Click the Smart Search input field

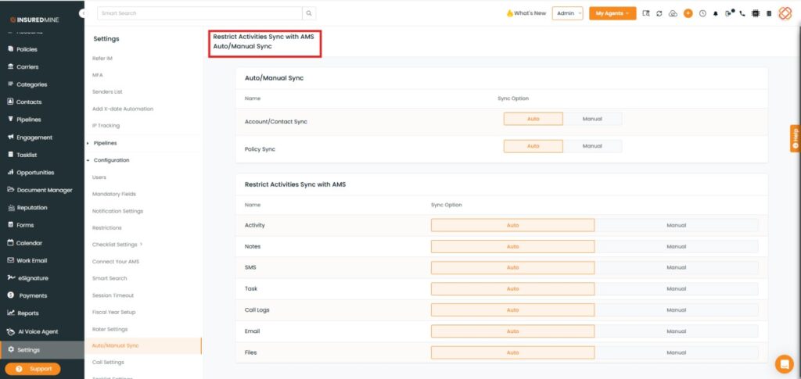coord(199,13)
